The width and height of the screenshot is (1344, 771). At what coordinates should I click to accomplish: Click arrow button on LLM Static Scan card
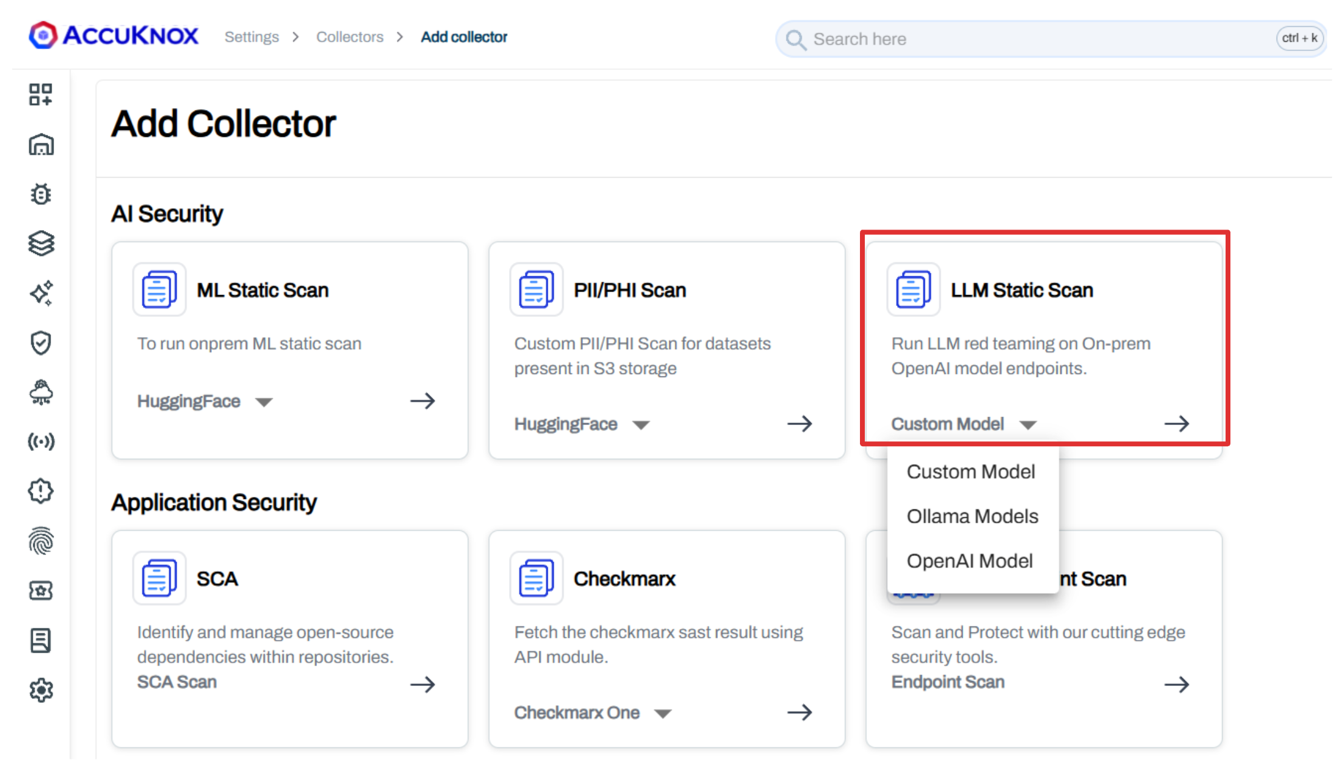(1176, 424)
